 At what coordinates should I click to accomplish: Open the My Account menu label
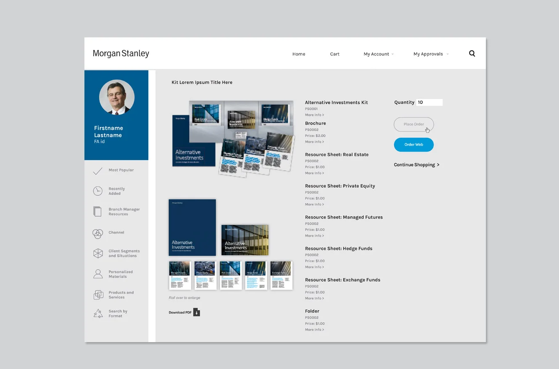click(x=376, y=54)
